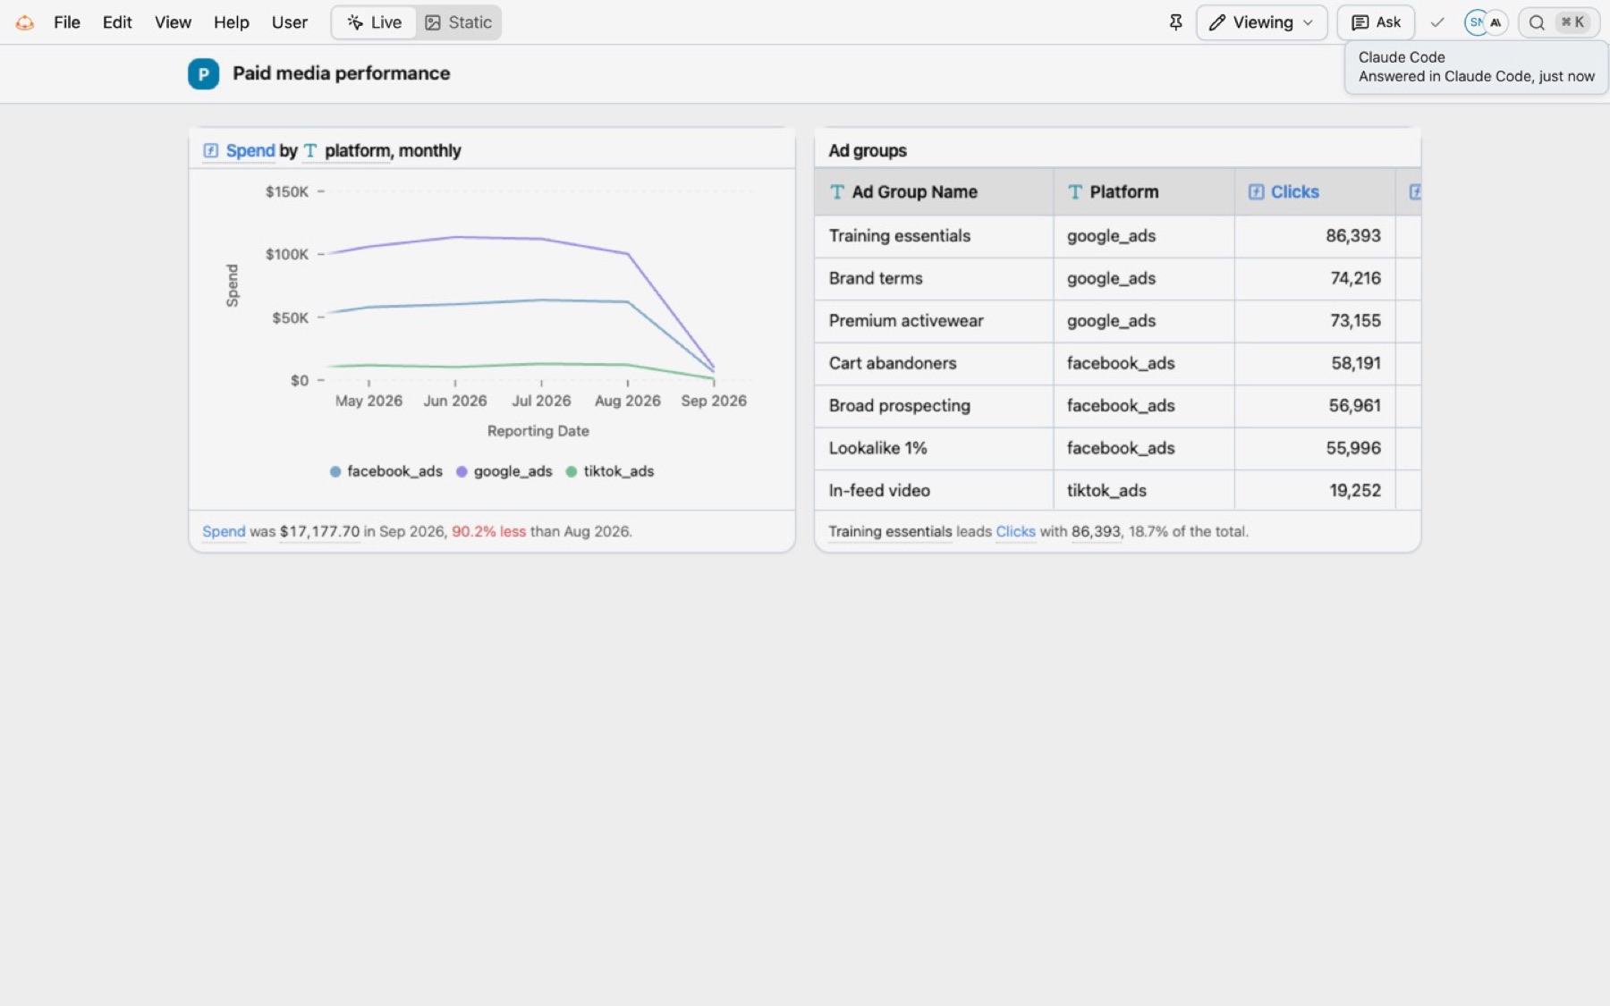Switch to Static mode
Screen dimensions: 1610x1006
click(458, 22)
